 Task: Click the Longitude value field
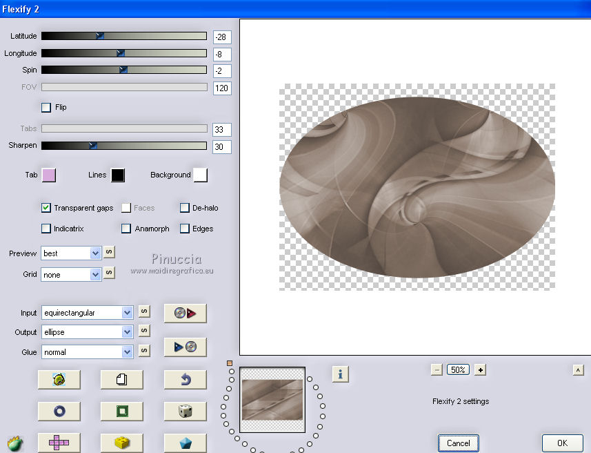click(222, 55)
